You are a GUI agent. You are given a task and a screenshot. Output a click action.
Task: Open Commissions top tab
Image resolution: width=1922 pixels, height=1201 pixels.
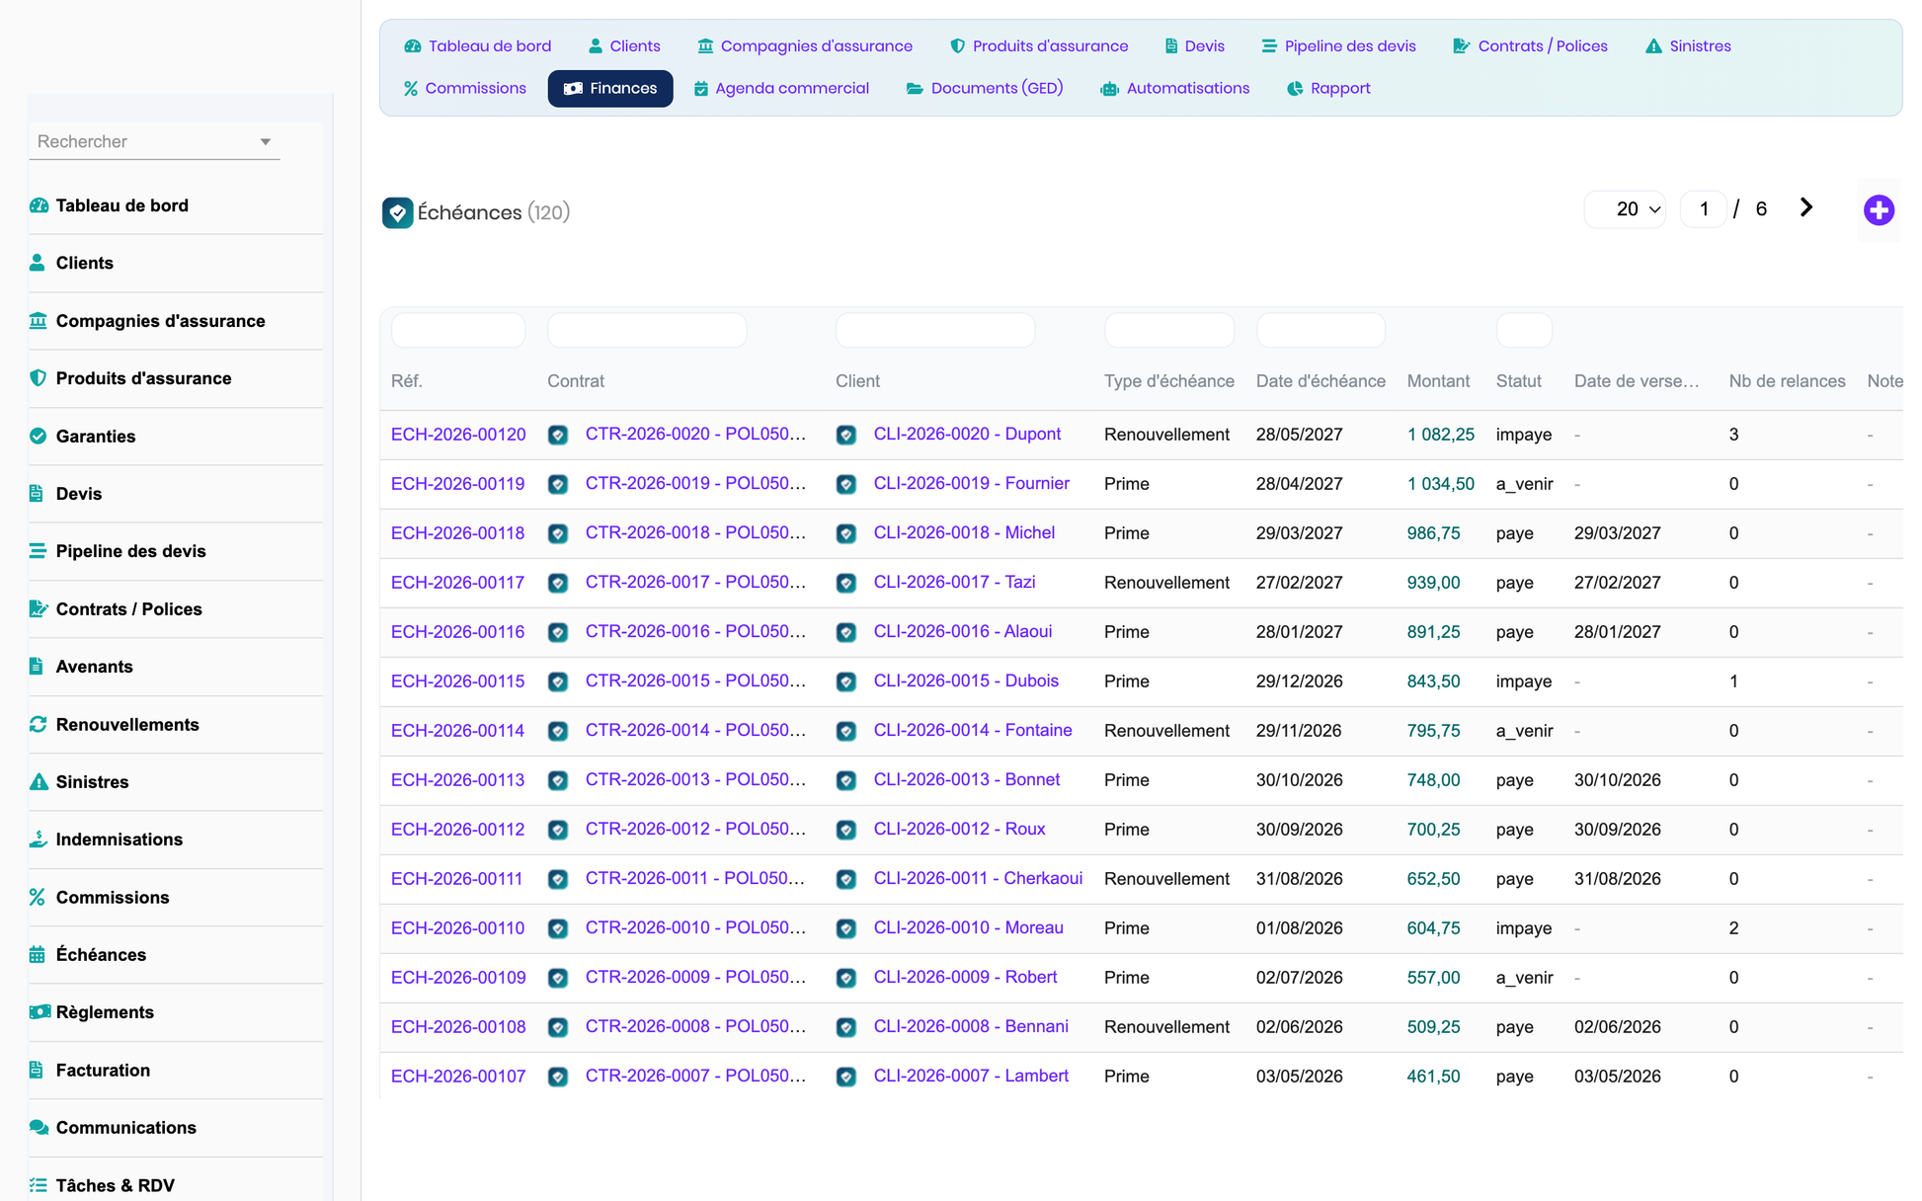pyautogui.click(x=464, y=89)
